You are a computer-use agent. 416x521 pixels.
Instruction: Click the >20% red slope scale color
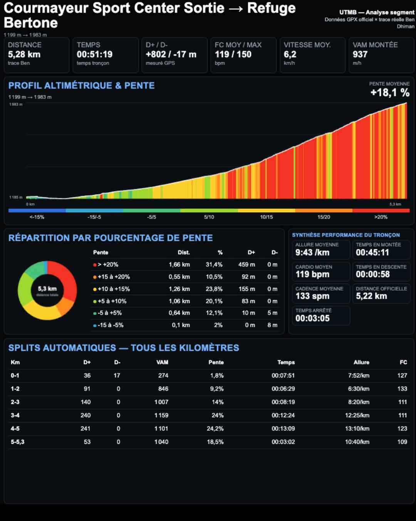pos(381,211)
